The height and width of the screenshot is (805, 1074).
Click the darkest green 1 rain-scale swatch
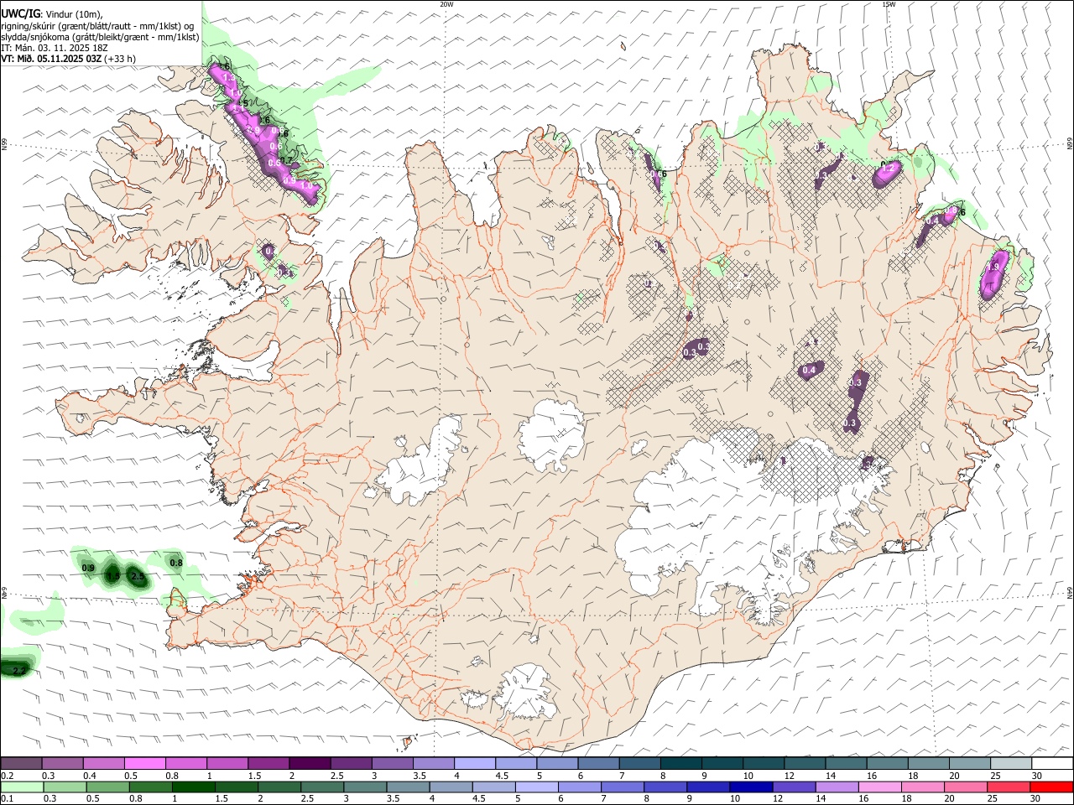(x=193, y=787)
